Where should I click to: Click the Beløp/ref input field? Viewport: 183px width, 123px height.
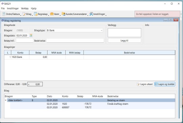point(25,41)
